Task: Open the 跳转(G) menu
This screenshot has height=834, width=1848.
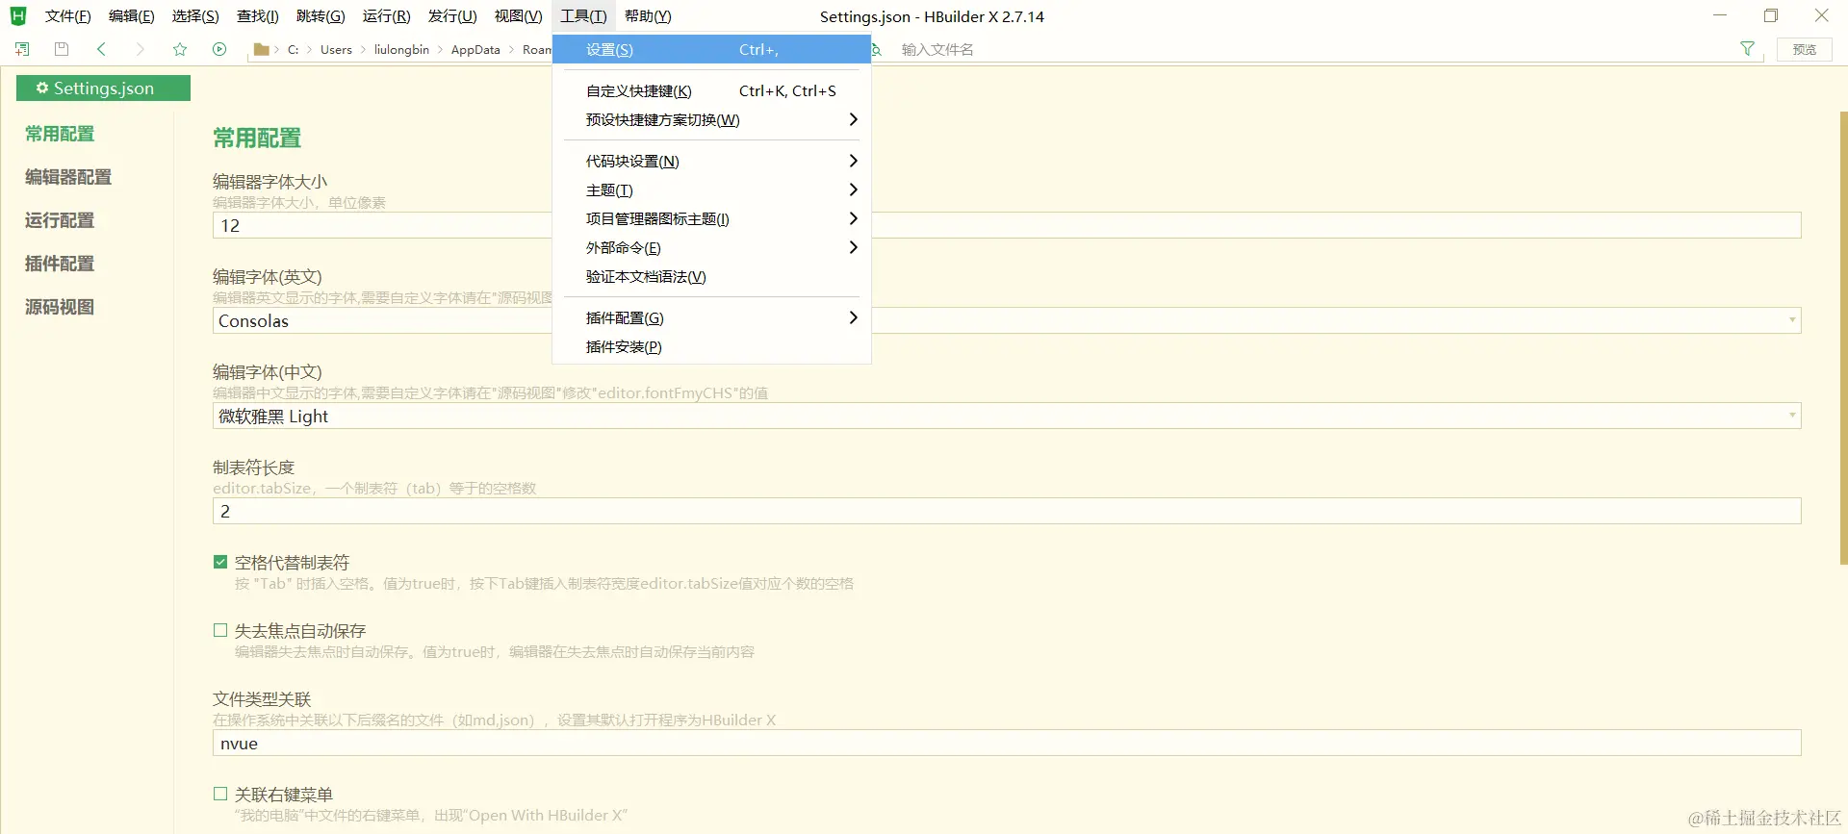Action: point(321,16)
